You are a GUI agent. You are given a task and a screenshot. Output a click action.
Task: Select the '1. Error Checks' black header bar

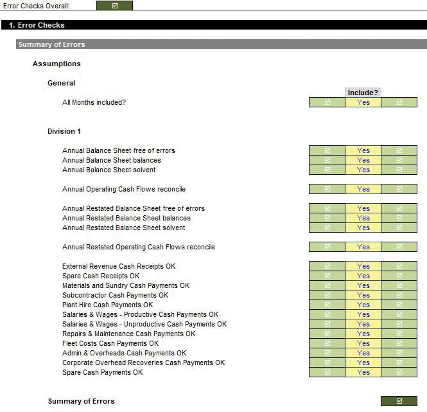(x=213, y=25)
